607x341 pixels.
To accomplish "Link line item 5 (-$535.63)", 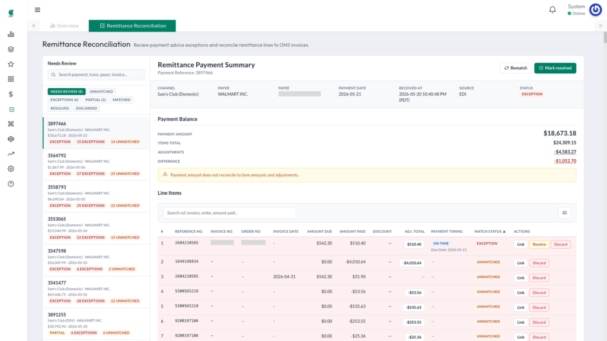I will (x=520, y=307).
